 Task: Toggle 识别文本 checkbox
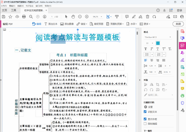coord(145,112)
